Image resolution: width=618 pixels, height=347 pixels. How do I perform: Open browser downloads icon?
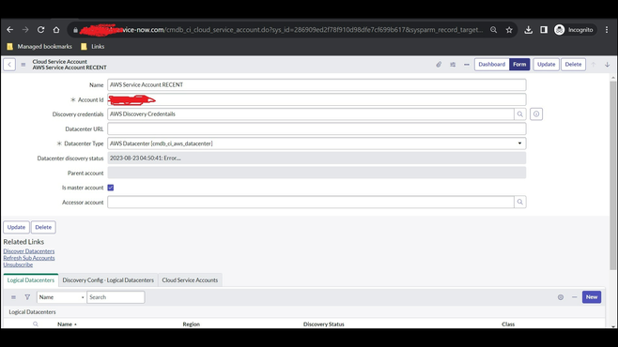529,29
